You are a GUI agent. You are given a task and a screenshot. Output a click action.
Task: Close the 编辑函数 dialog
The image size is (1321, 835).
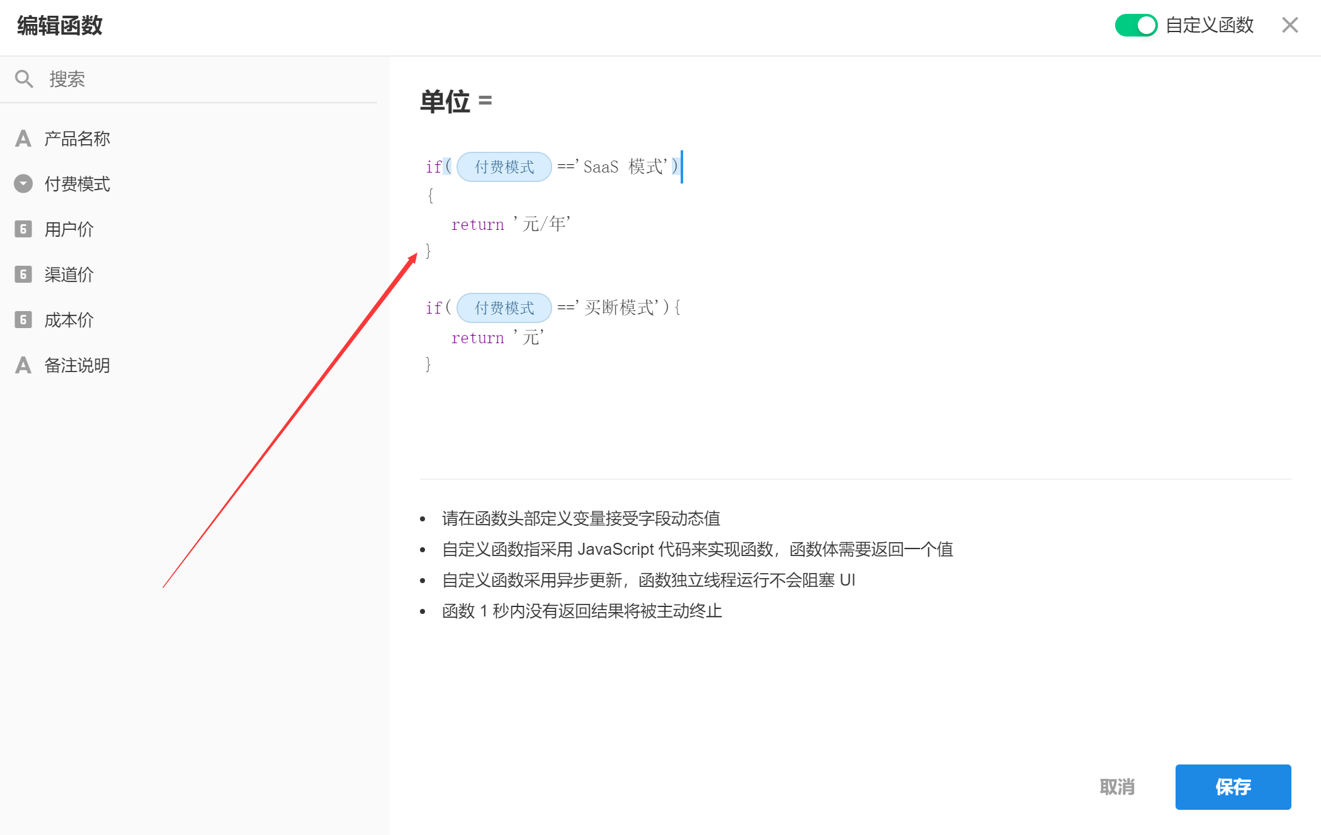pos(1290,25)
